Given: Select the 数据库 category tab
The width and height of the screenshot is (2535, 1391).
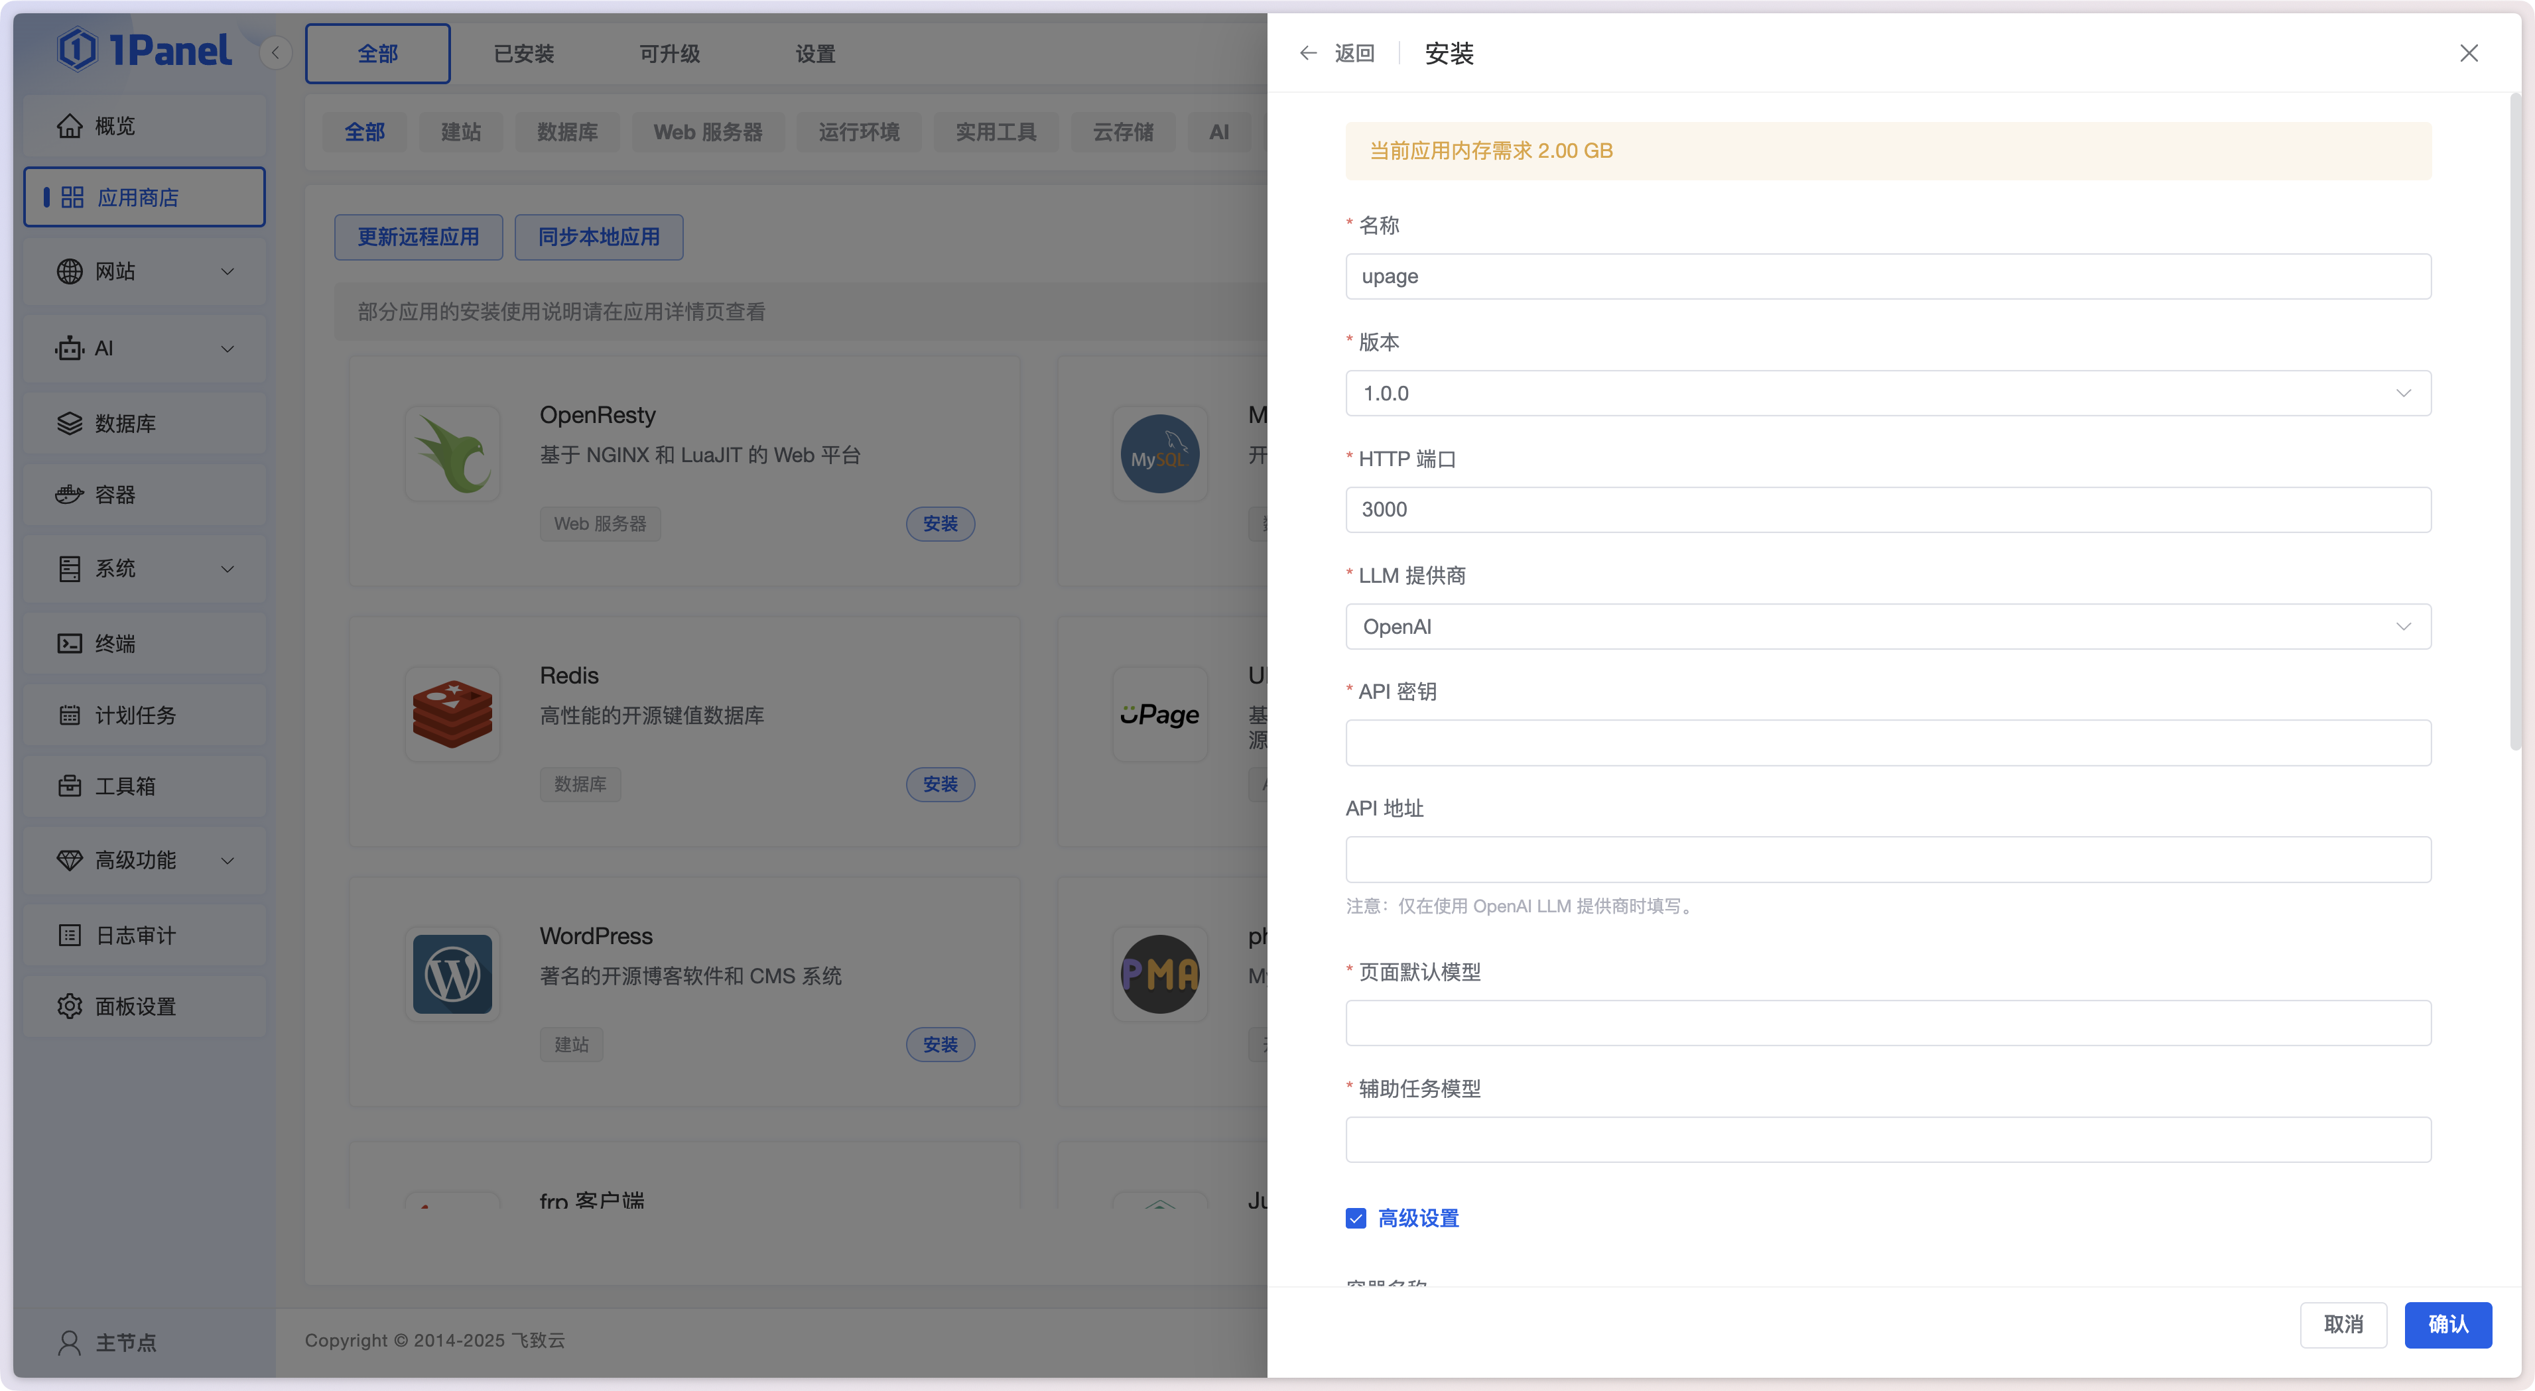Looking at the screenshot, I should (x=567, y=132).
